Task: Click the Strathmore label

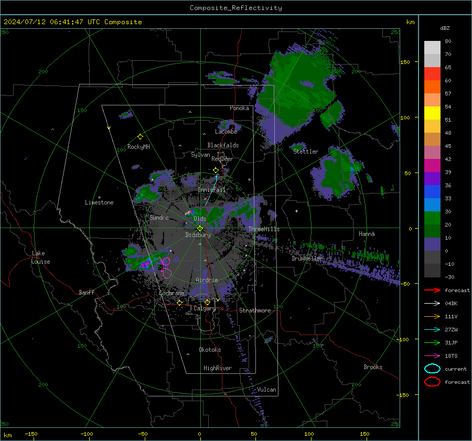Action: [x=255, y=310]
